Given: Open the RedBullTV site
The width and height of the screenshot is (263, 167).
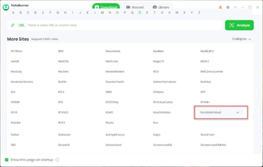Looking at the screenshot, I should click(207, 51).
